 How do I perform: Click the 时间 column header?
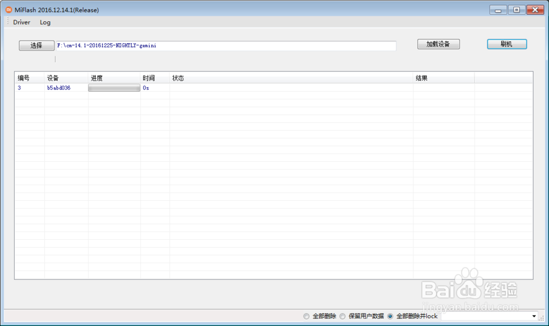pyautogui.click(x=155, y=78)
